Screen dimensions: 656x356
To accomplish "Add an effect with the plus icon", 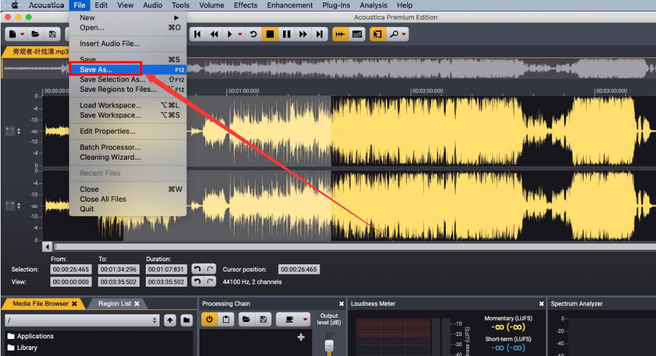I will [301, 337].
